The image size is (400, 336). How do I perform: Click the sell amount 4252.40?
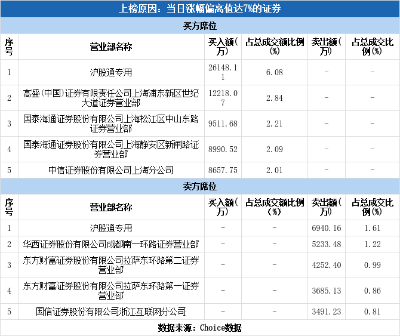[x=327, y=265]
